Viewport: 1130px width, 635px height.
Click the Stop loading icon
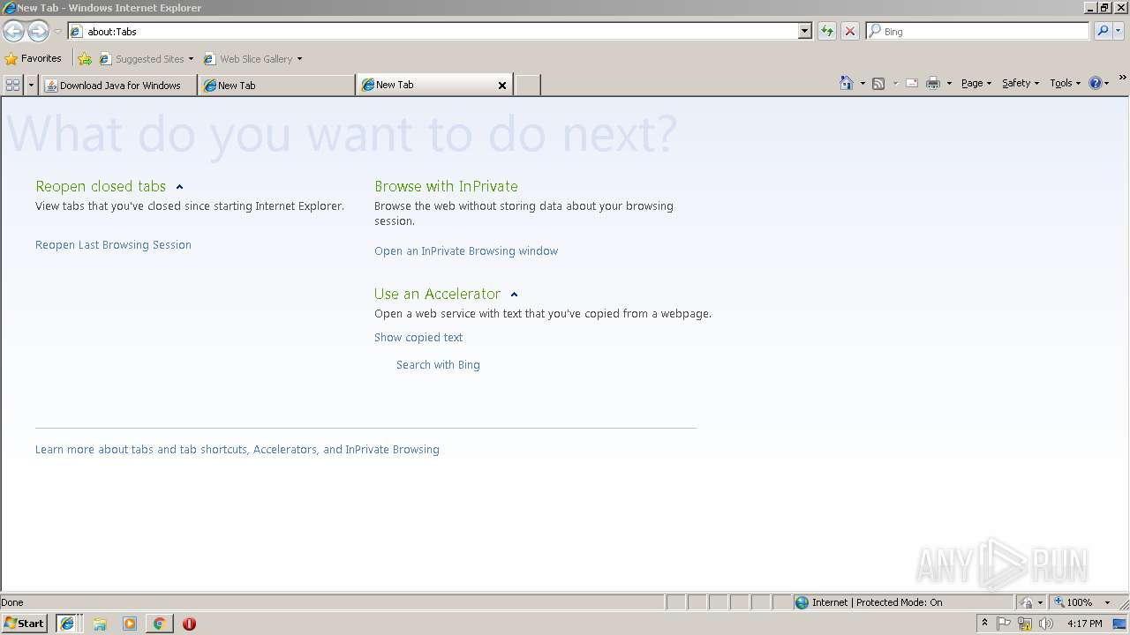[850, 31]
